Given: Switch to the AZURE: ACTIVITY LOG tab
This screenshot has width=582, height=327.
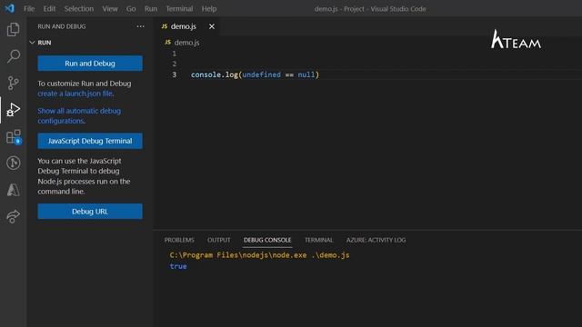Looking at the screenshot, I should [x=376, y=240].
